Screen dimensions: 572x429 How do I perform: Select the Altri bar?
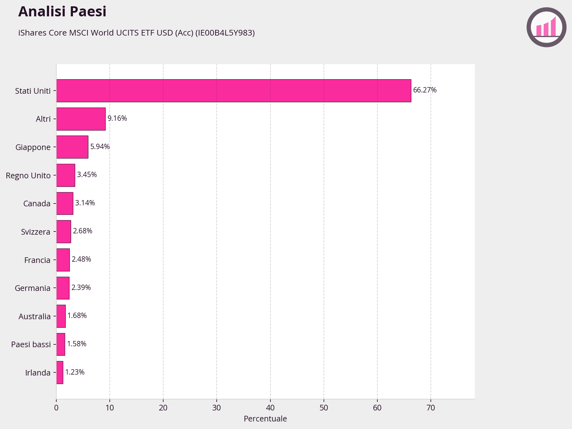[x=81, y=119]
